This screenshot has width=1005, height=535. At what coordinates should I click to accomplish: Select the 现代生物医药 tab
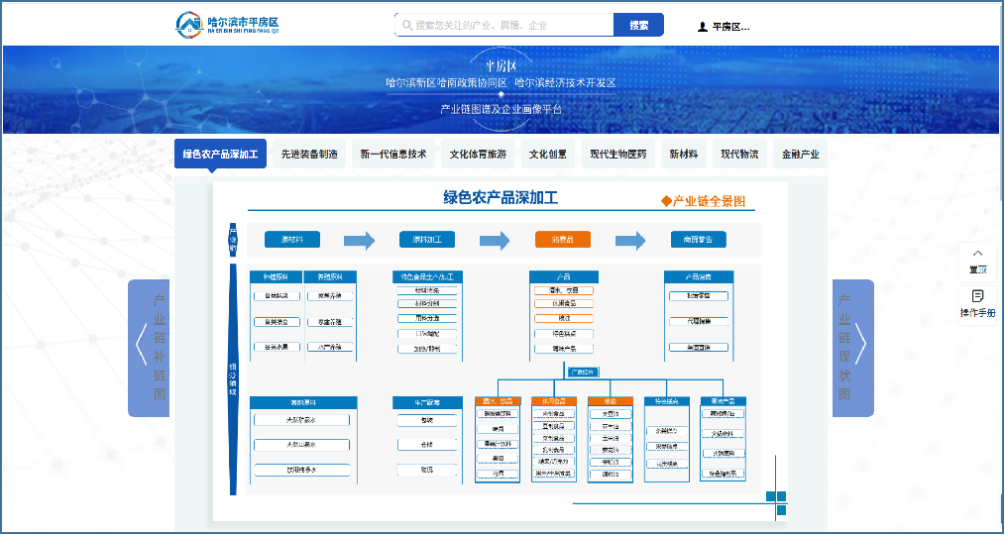617,155
